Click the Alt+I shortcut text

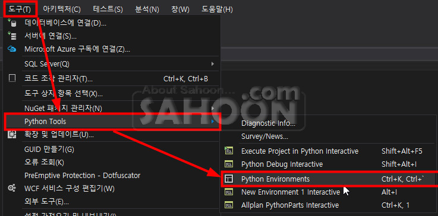click(x=389, y=192)
